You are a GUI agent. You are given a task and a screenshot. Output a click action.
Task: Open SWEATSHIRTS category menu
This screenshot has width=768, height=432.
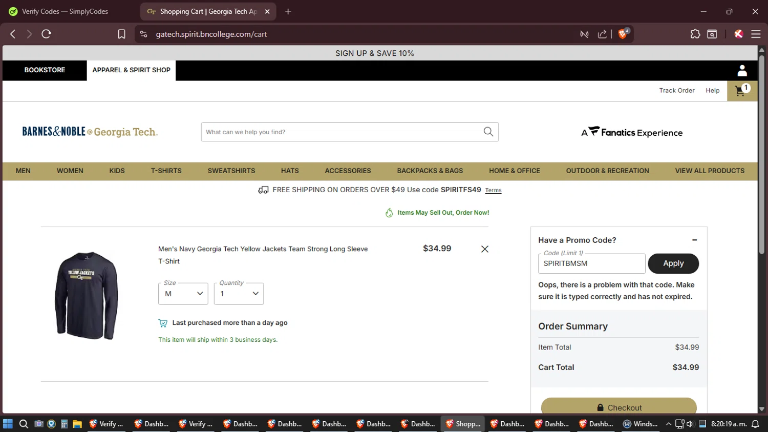[231, 171]
